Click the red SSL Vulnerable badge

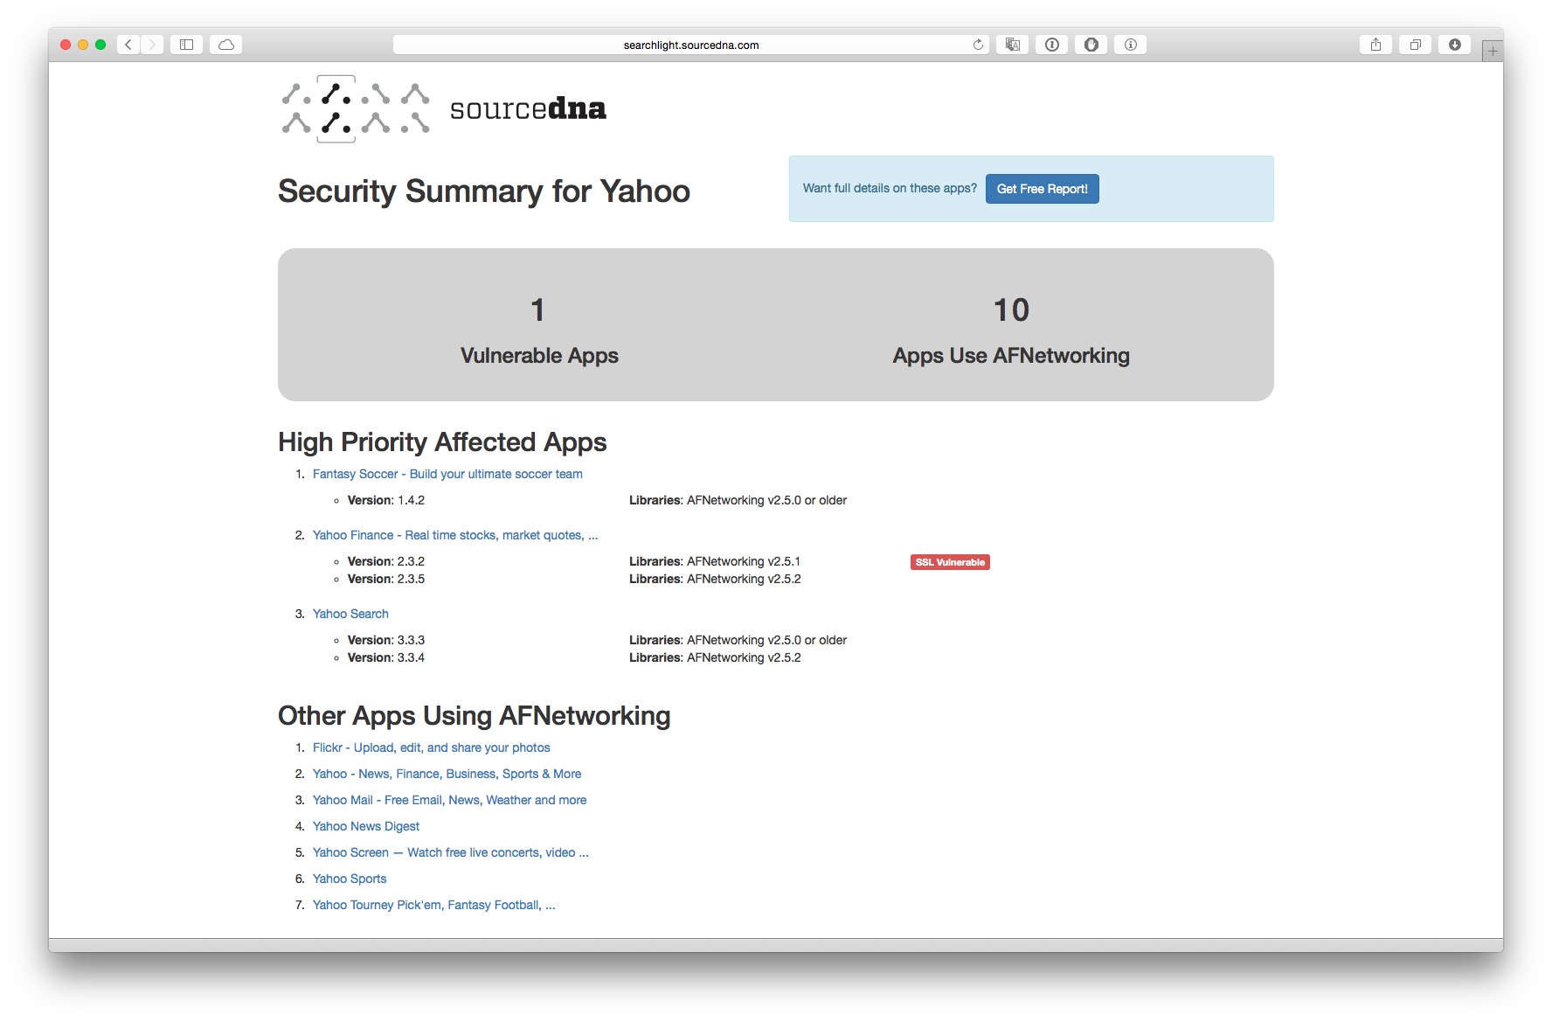pyautogui.click(x=950, y=562)
